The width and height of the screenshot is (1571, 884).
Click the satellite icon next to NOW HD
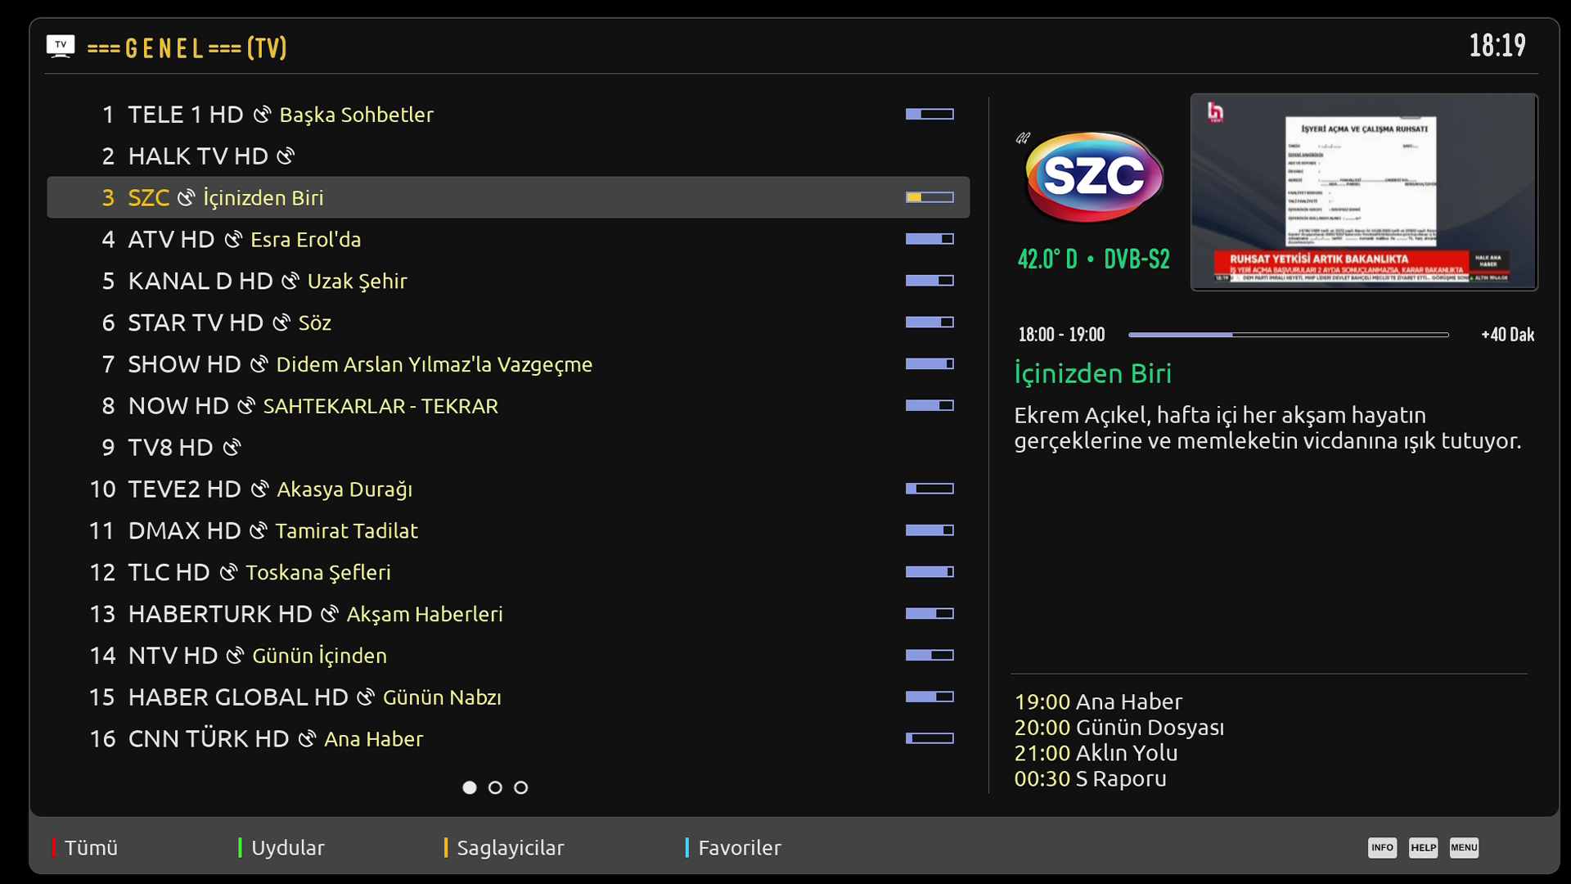pos(246,406)
